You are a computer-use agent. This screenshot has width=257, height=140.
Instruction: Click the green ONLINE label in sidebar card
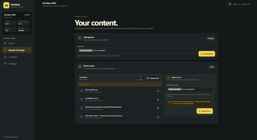coord(26,15)
